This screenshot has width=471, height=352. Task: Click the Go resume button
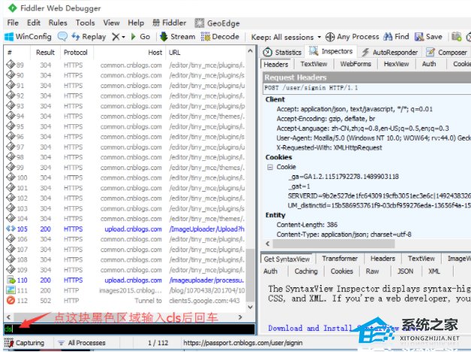[x=140, y=37]
